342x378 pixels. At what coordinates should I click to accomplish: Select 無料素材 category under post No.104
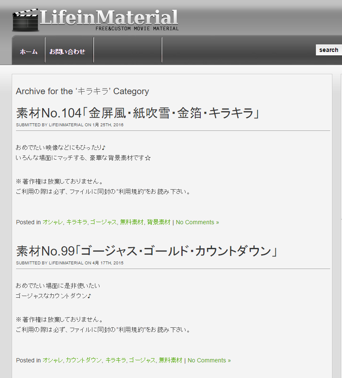coord(132,222)
